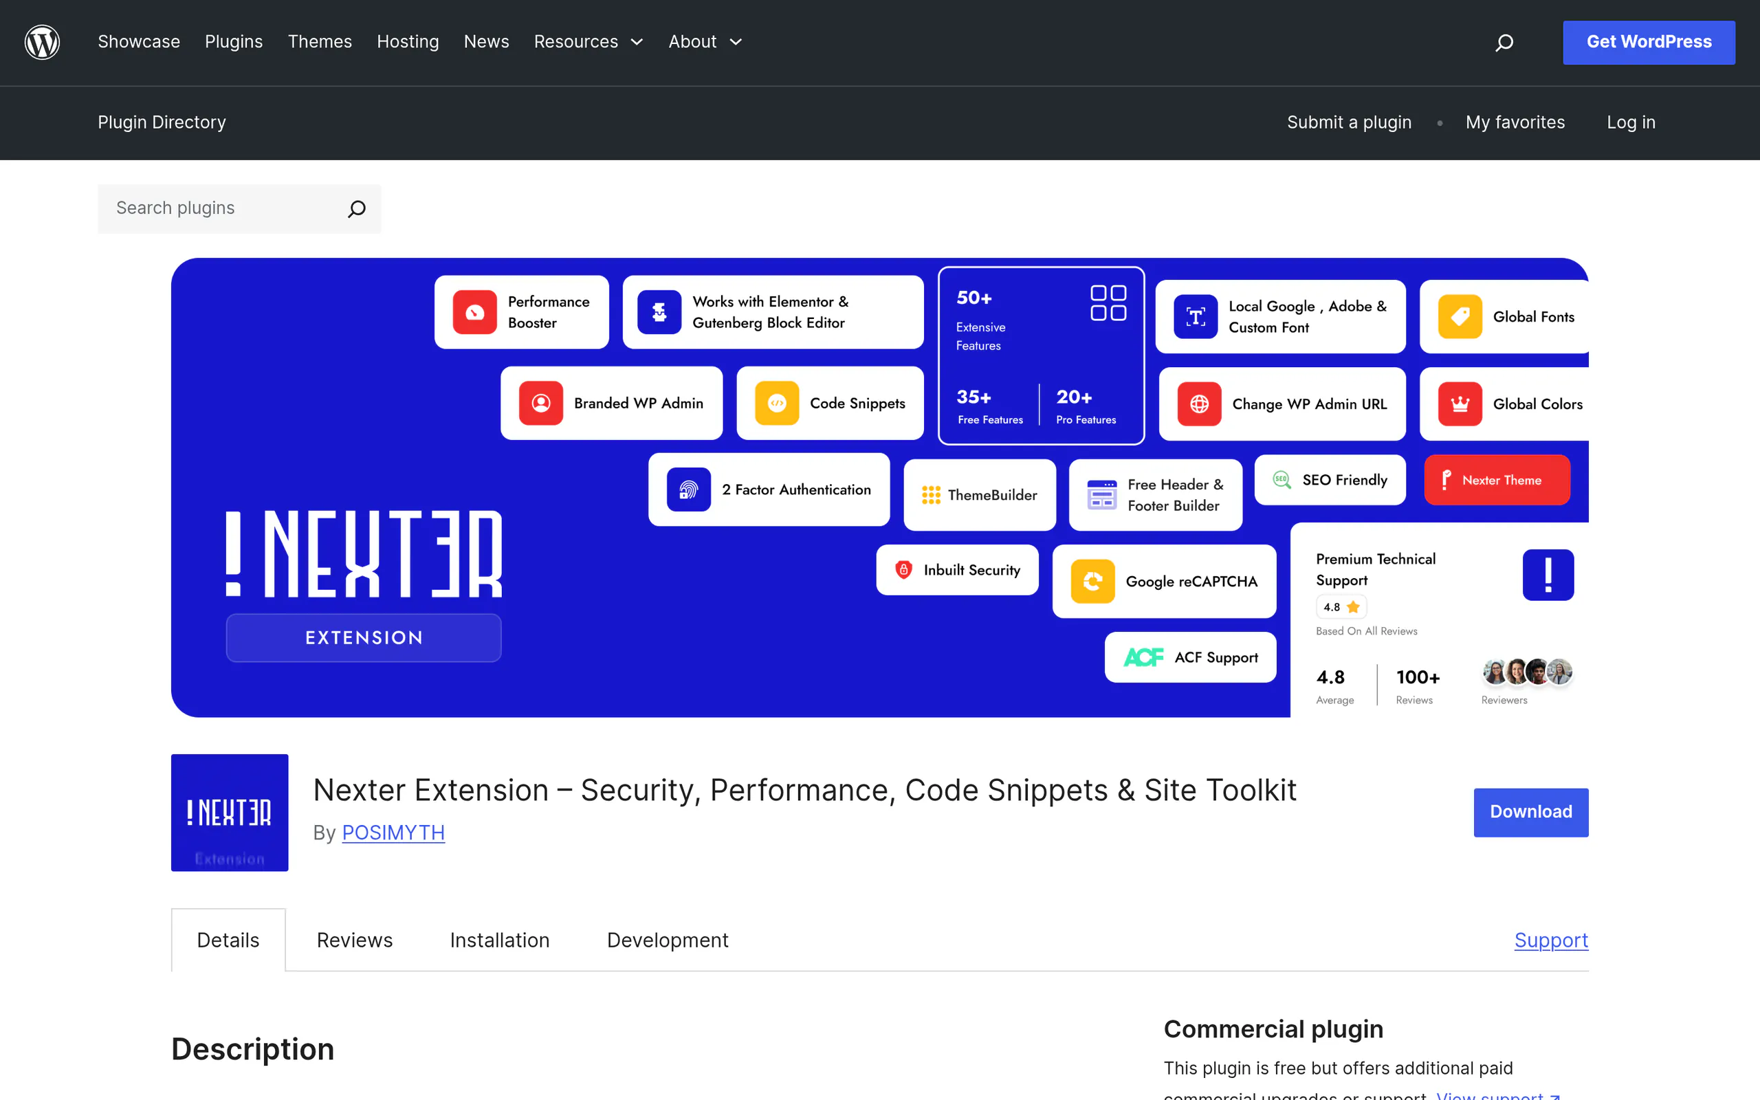Click the Global Colors crown icon

(1460, 404)
